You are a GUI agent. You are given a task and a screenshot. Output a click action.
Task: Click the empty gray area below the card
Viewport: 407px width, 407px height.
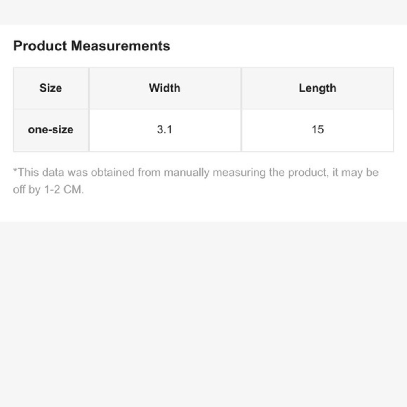(203, 314)
